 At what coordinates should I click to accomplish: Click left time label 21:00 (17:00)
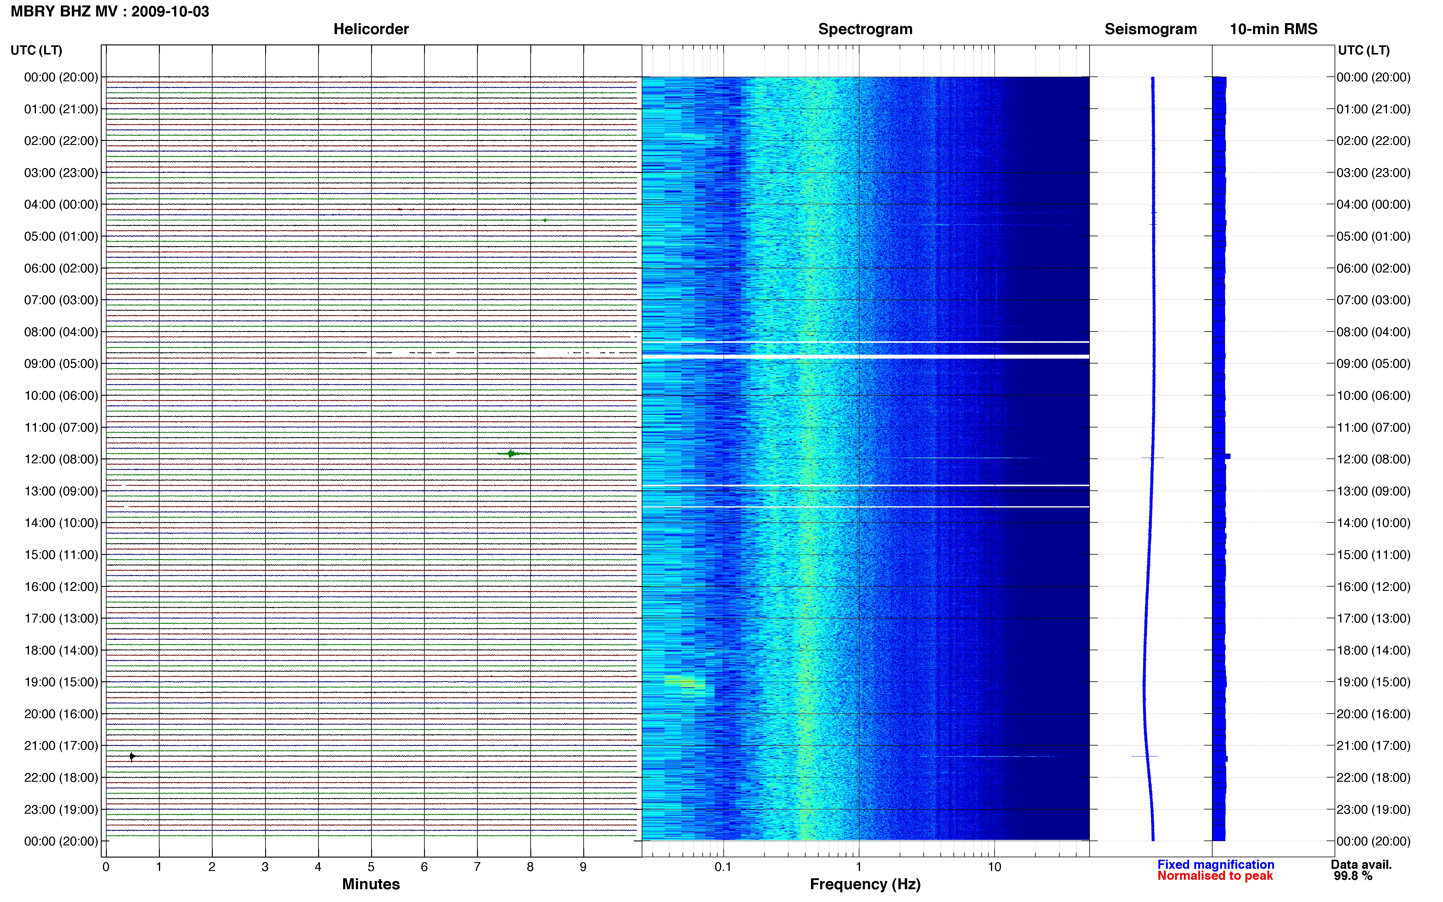click(61, 746)
